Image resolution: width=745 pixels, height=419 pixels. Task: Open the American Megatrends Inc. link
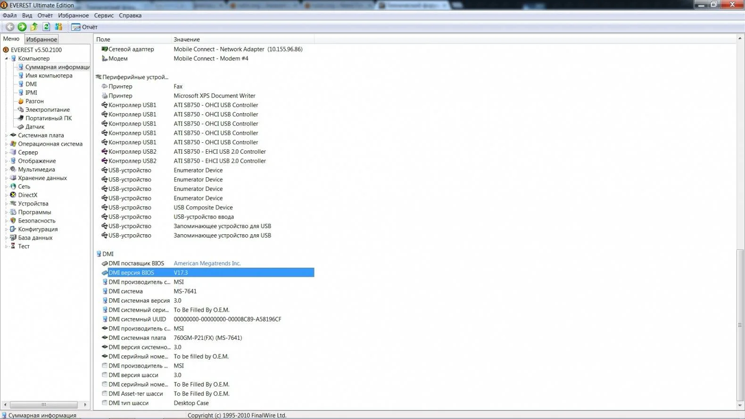click(x=207, y=263)
